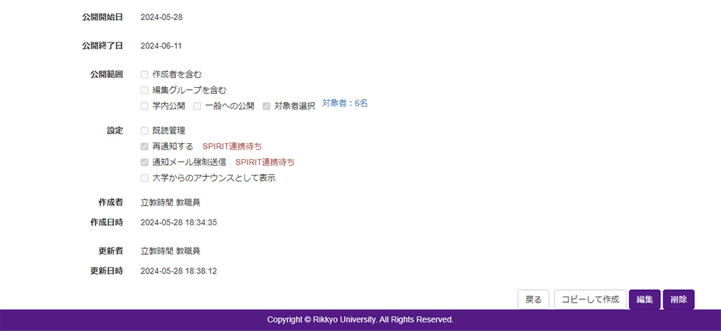
Task: Open the 対象者：6名 link
Action: pyautogui.click(x=345, y=104)
